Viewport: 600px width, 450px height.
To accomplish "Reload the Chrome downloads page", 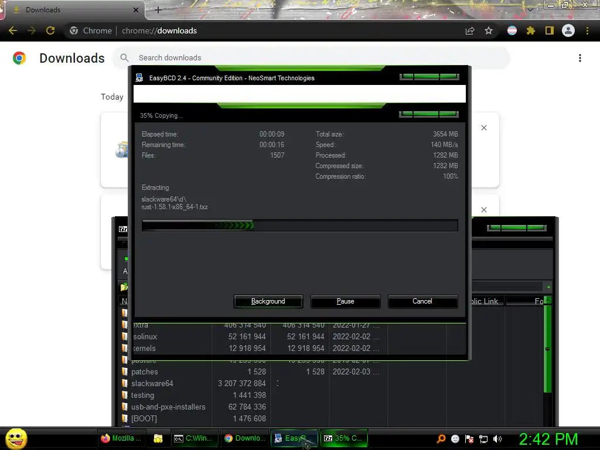I will click(50, 30).
